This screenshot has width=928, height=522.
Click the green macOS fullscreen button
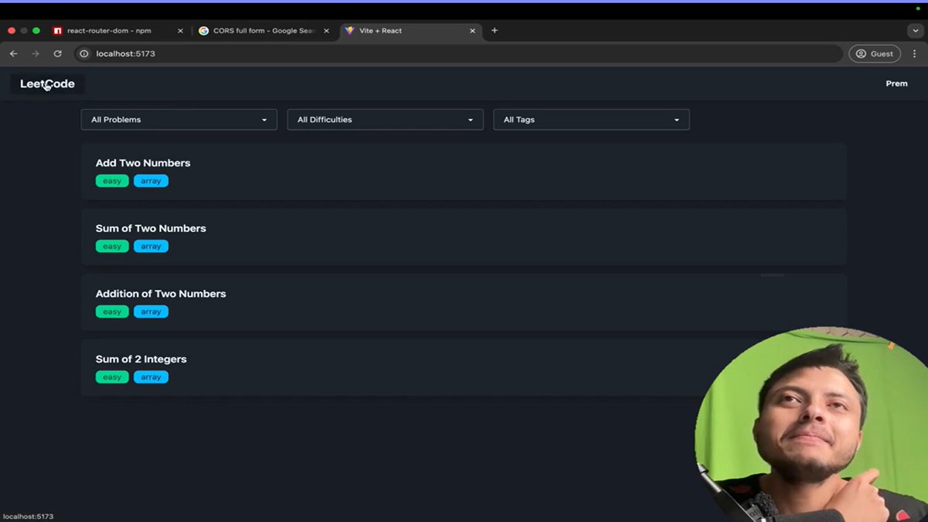click(36, 31)
